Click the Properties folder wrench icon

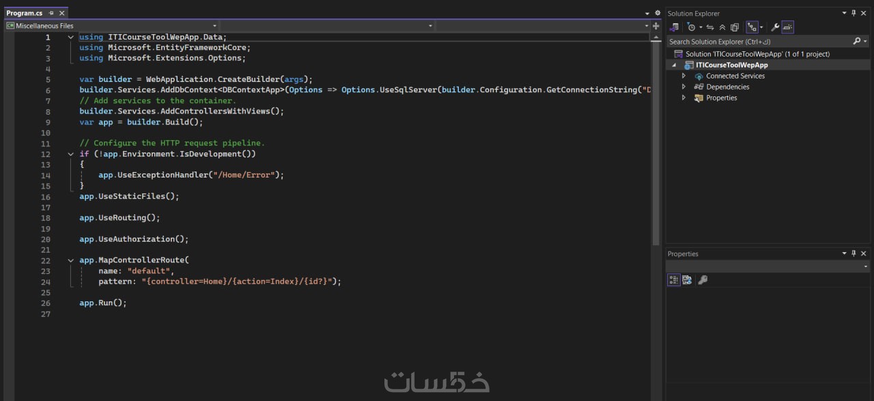(x=699, y=98)
